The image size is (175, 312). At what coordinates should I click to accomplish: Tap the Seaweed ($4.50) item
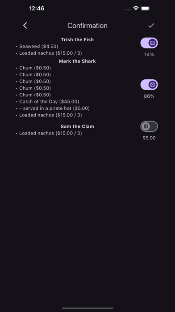39,46
